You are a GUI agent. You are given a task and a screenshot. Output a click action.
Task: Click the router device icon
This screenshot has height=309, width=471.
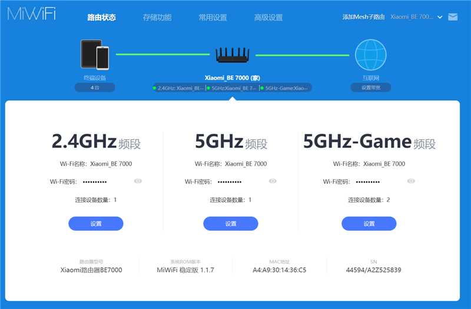pyautogui.click(x=233, y=55)
